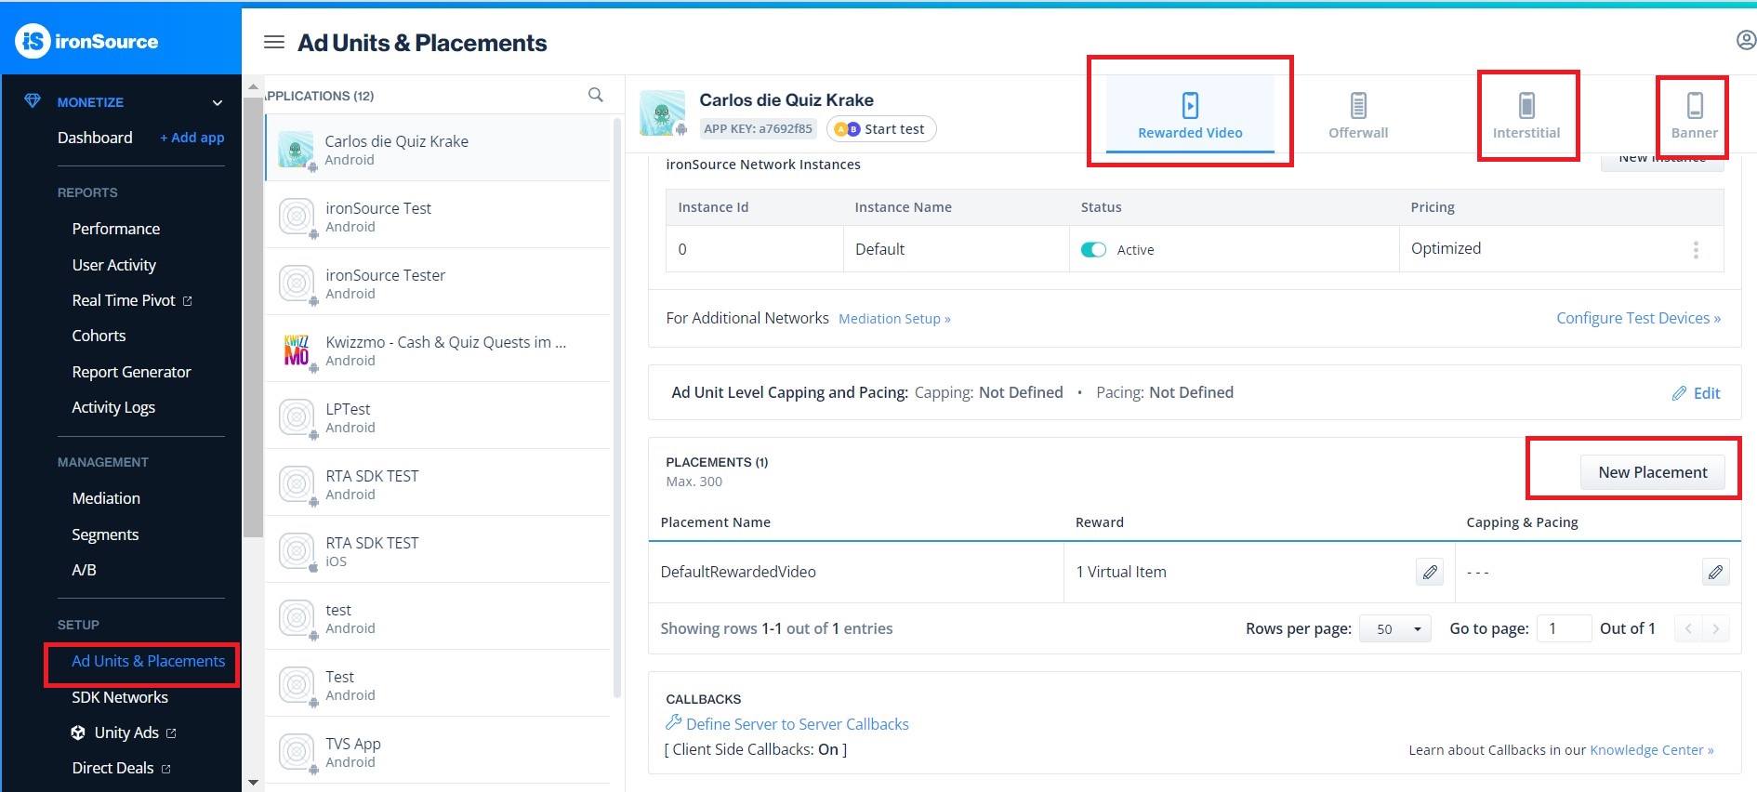Click the + Add app link
This screenshot has width=1757, height=792.
point(192,138)
